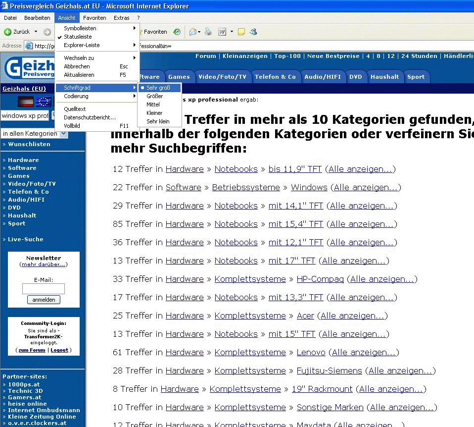The width and height of the screenshot is (474, 427).
Task: Choose the Größer font size option
Action: coord(160,96)
